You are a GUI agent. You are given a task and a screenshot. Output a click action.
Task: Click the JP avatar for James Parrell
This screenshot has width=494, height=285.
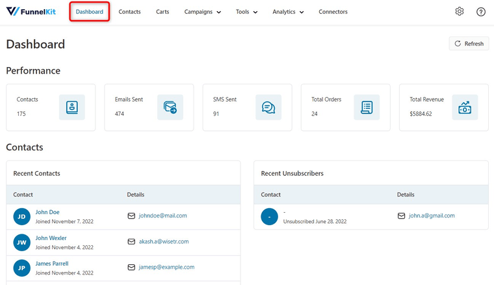click(x=21, y=268)
